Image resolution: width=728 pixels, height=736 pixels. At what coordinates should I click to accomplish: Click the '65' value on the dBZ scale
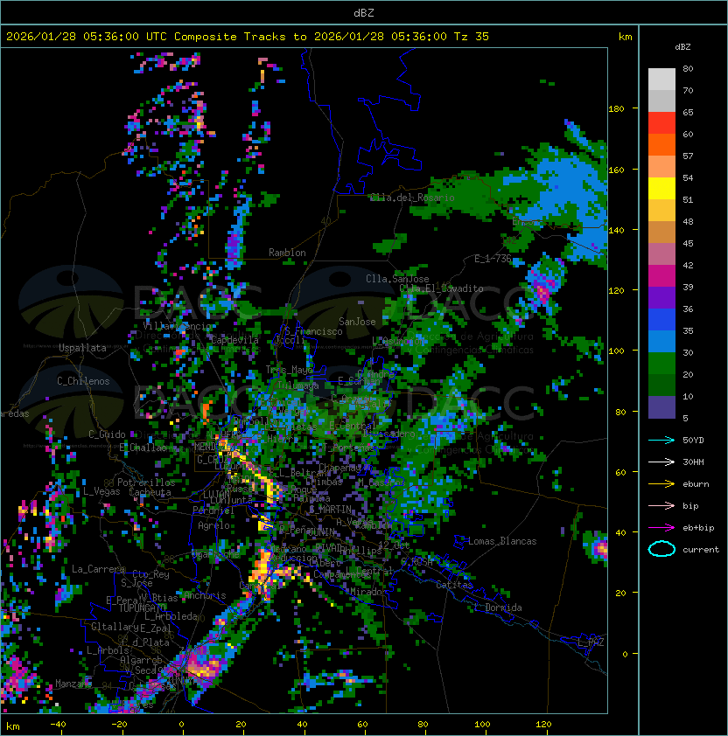pos(688,112)
